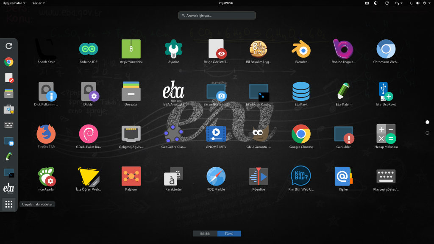This screenshot has height=244, width=434.
Task: Open the Yerler menu in the top bar
Action: coord(39,3)
